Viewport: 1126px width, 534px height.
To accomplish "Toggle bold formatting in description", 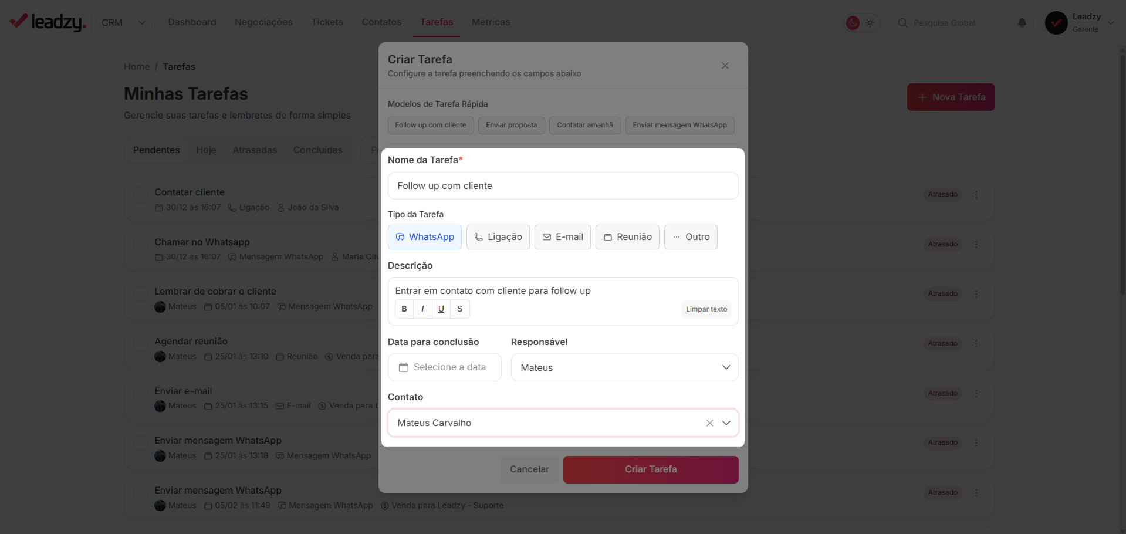I will coord(404,309).
